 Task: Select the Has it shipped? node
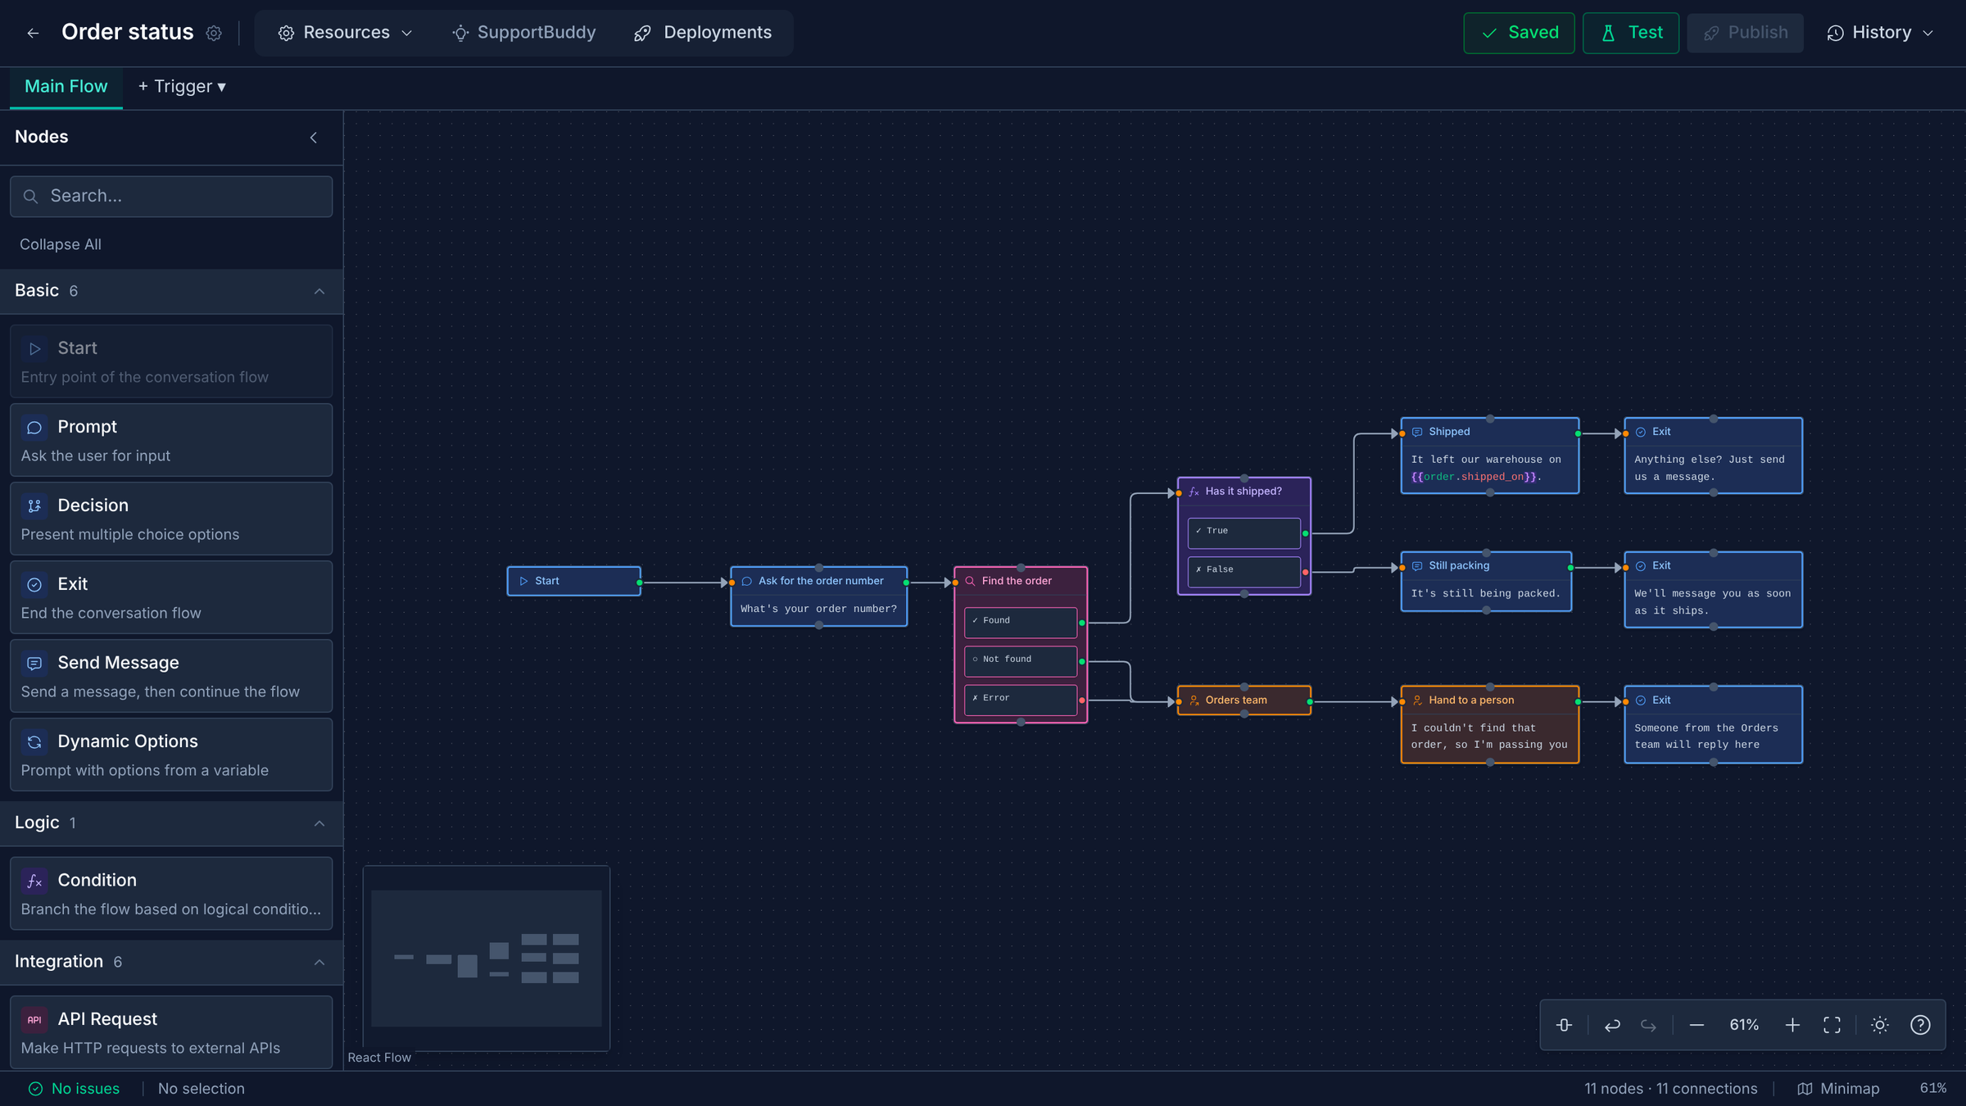1244,536
